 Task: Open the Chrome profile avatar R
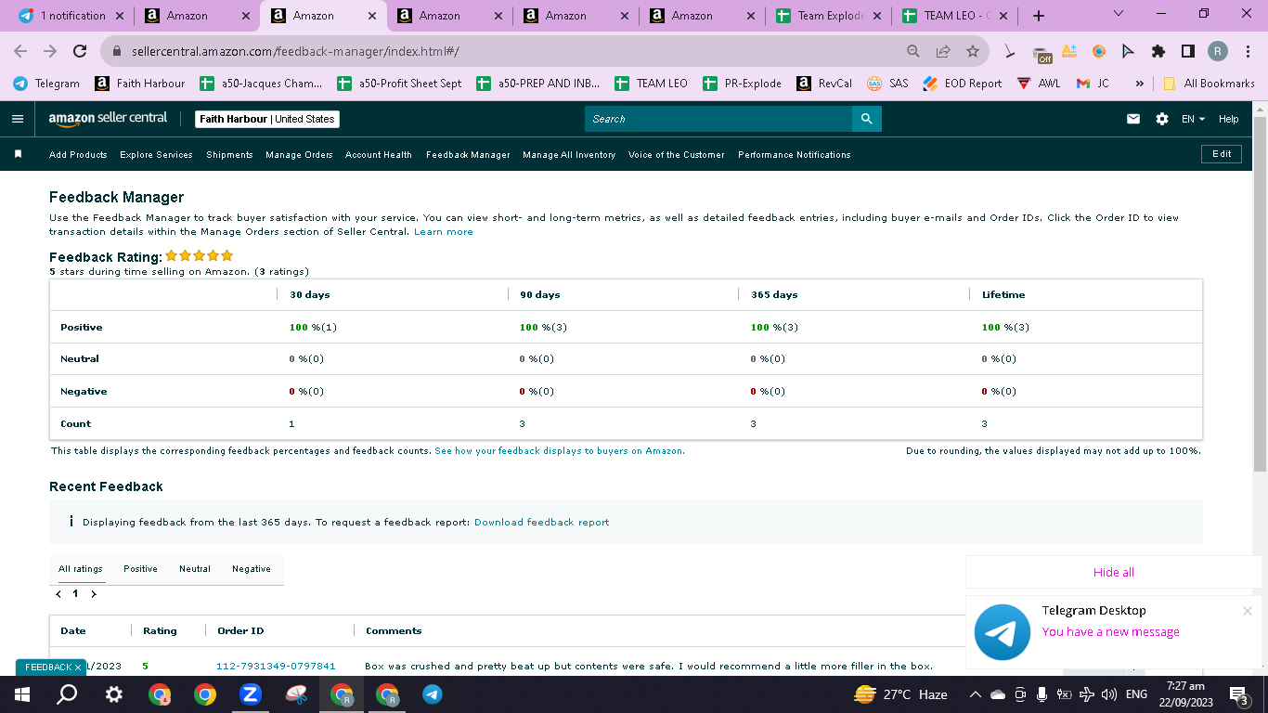1218,51
